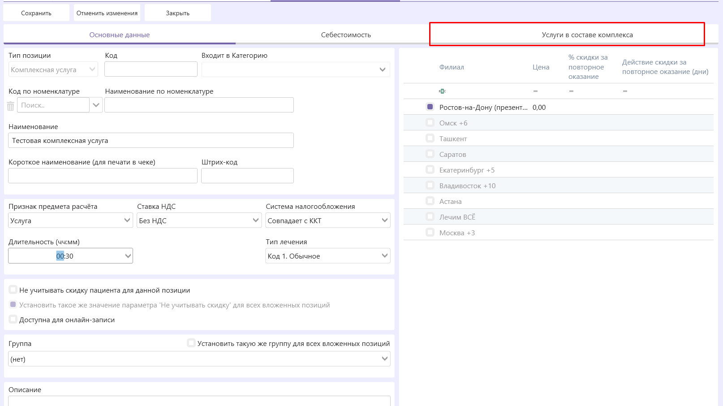Image resolution: width=723 pixels, height=406 pixels.
Task: Sort by the Филиал column header
Action: click(452, 67)
